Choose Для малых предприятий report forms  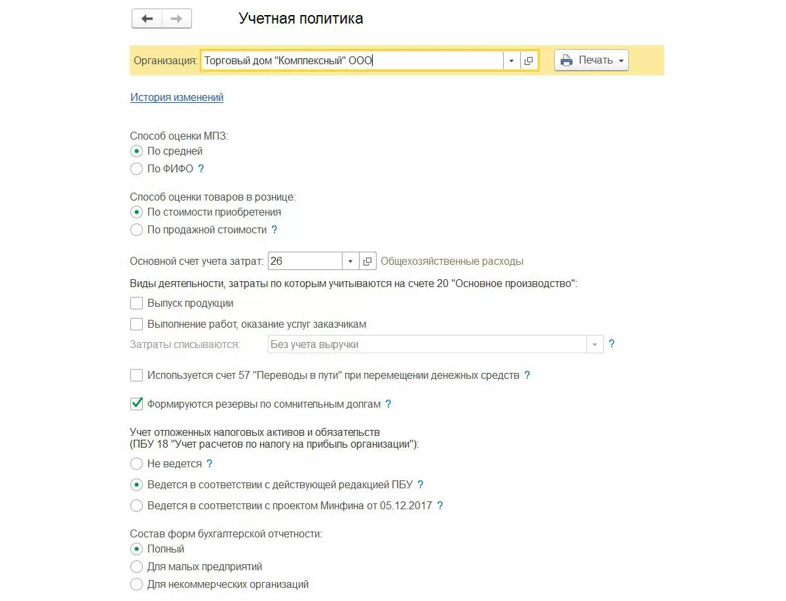pos(136,567)
